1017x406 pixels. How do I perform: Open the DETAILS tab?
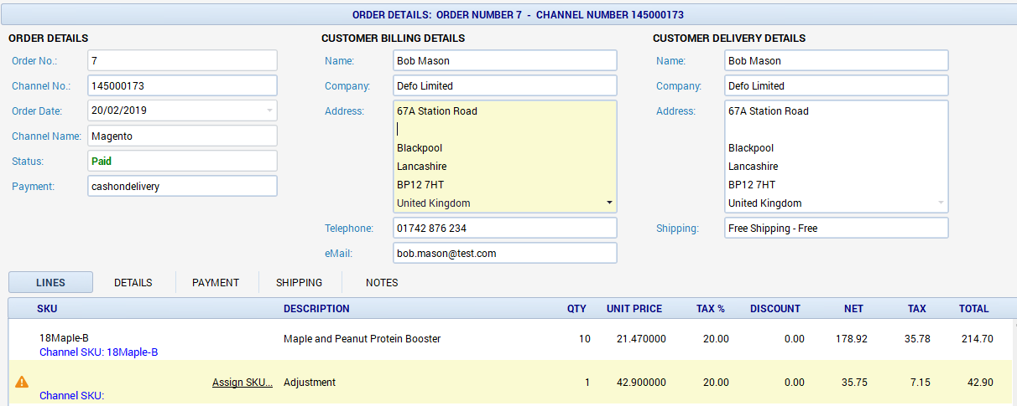pos(133,283)
